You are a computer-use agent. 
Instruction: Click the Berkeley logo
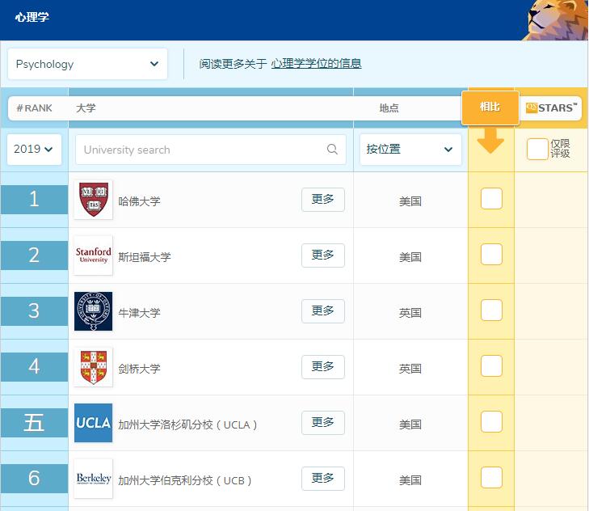93,479
